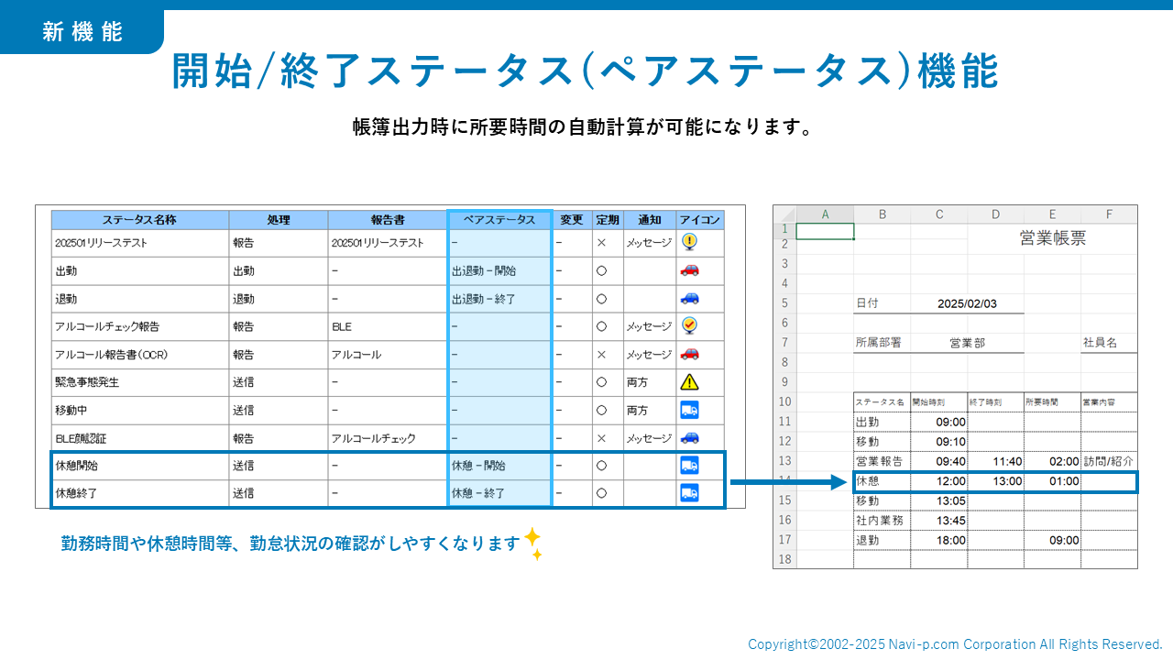Click the 訪問/紹介 cell
This screenshot has height=660, width=1173.
(1109, 461)
